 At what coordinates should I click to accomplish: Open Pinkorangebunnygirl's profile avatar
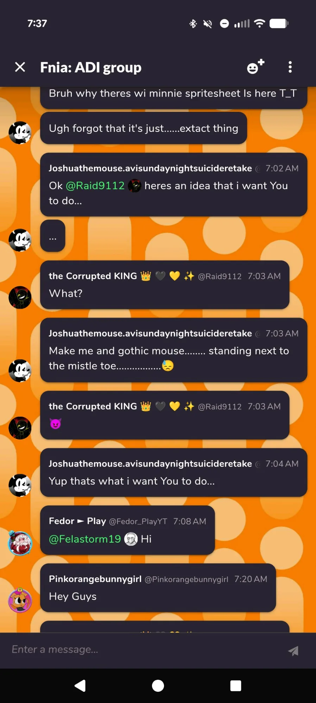20,601
